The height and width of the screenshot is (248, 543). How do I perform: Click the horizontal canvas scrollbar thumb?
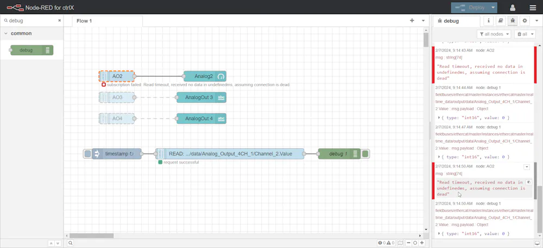click(91, 236)
